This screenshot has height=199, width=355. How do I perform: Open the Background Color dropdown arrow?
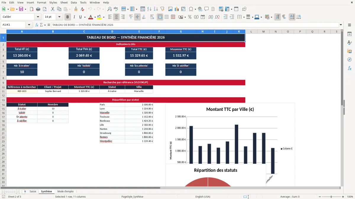coord(104,17)
